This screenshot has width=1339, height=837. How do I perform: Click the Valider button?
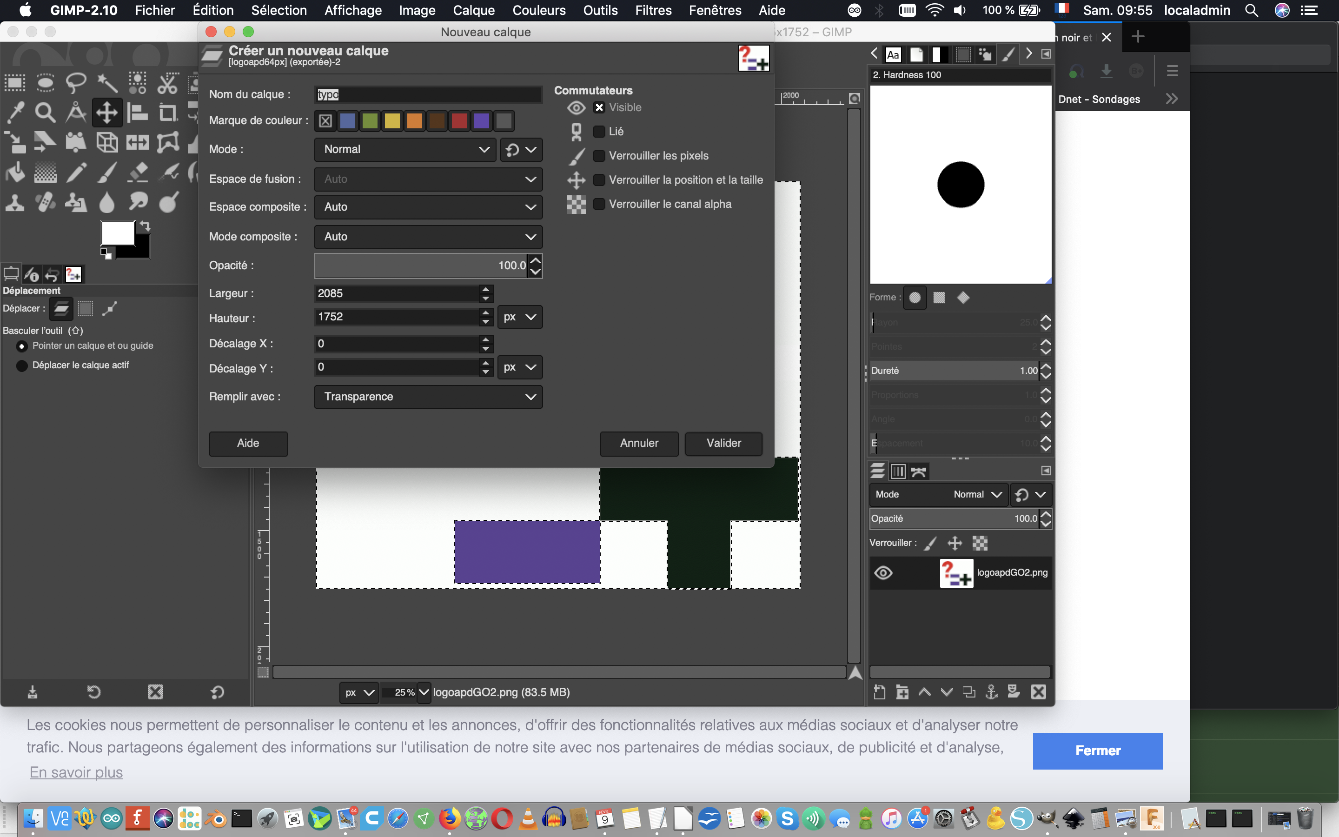click(x=723, y=444)
